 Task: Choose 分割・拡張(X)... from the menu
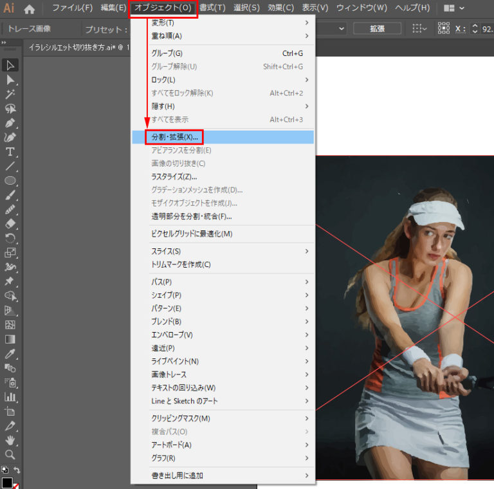click(175, 137)
